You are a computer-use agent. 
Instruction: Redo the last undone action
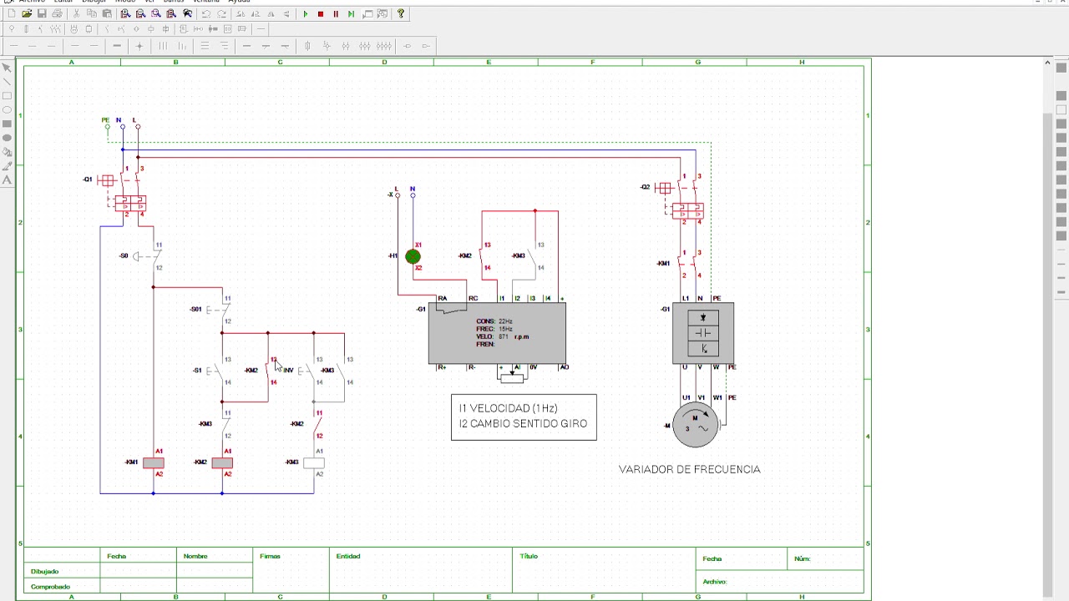tap(221, 13)
